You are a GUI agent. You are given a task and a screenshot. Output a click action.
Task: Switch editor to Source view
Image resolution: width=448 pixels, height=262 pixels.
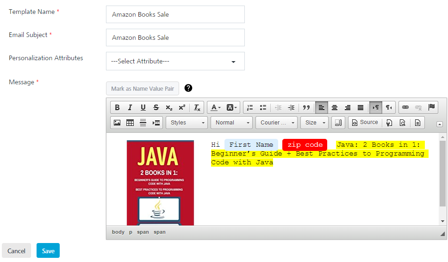(x=365, y=123)
